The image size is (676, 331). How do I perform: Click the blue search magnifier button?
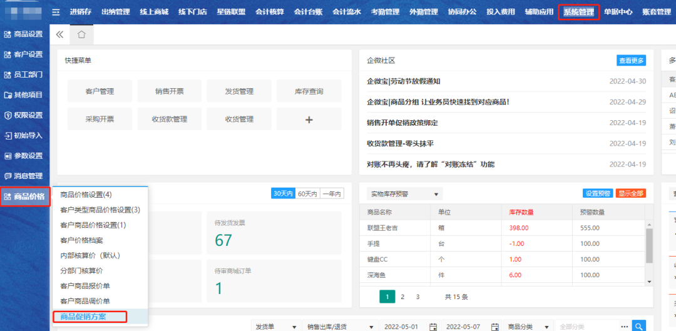click(638, 326)
